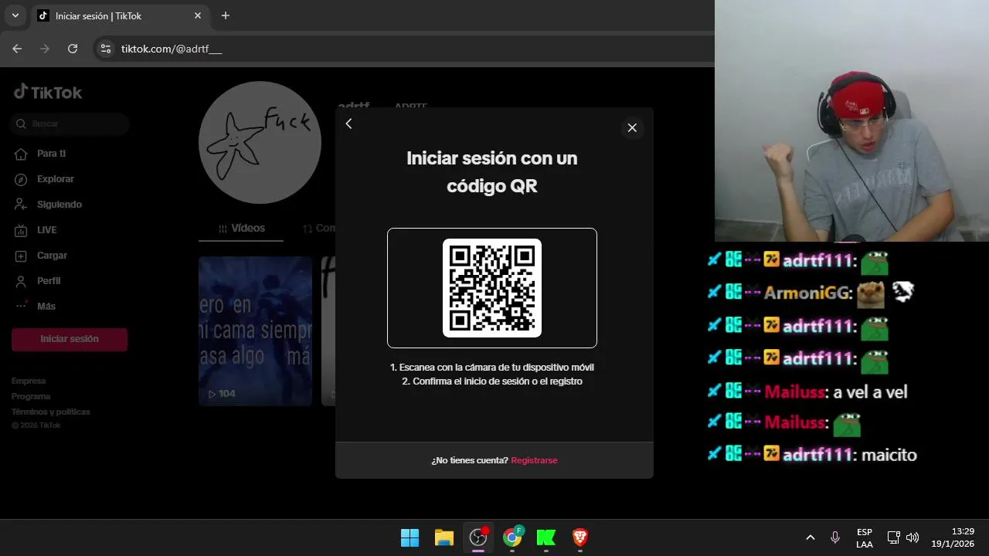Open site information icon in address bar
The width and height of the screenshot is (989, 556).
pyautogui.click(x=107, y=49)
